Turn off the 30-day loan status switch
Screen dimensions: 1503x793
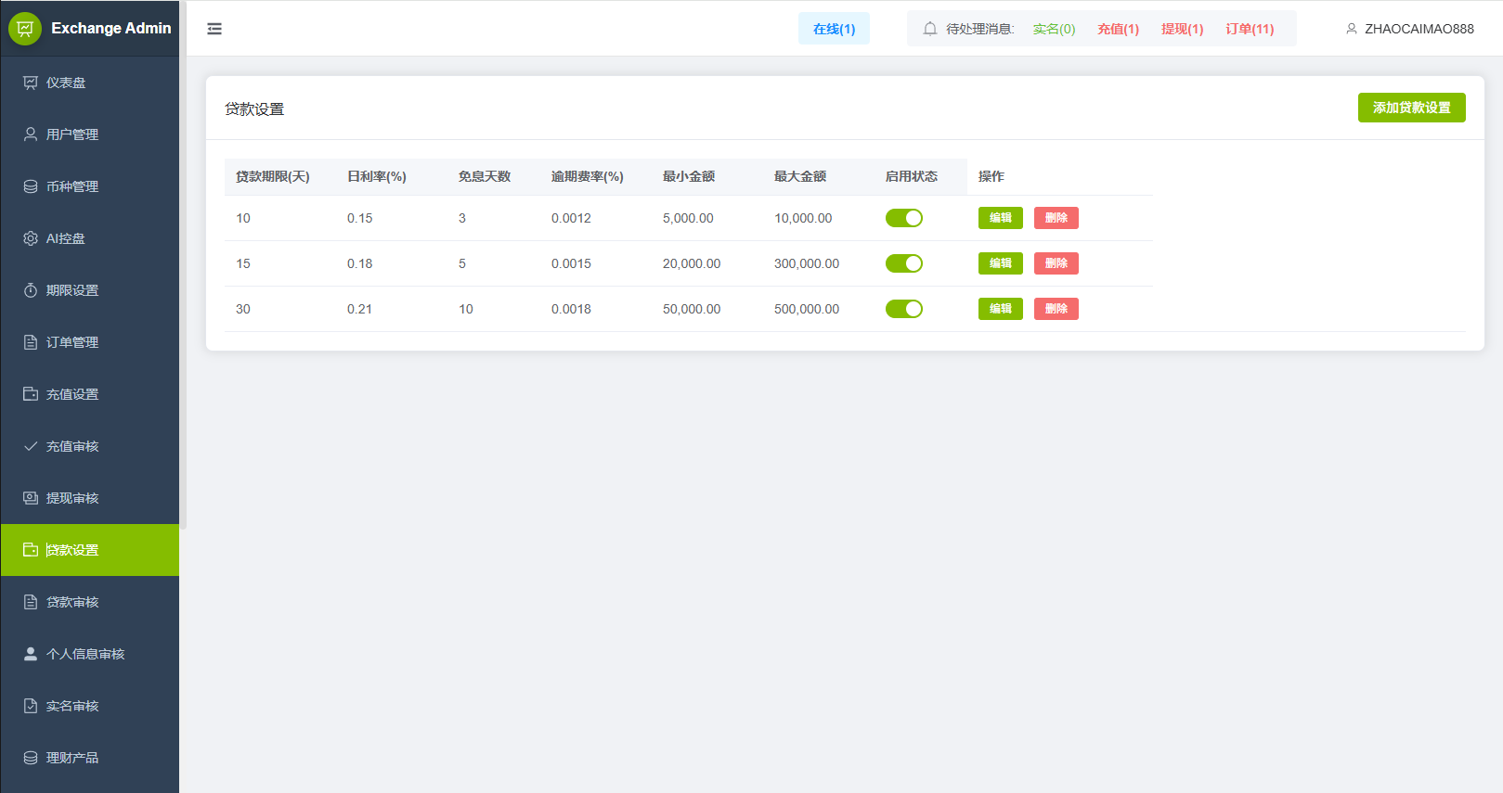pos(903,309)
